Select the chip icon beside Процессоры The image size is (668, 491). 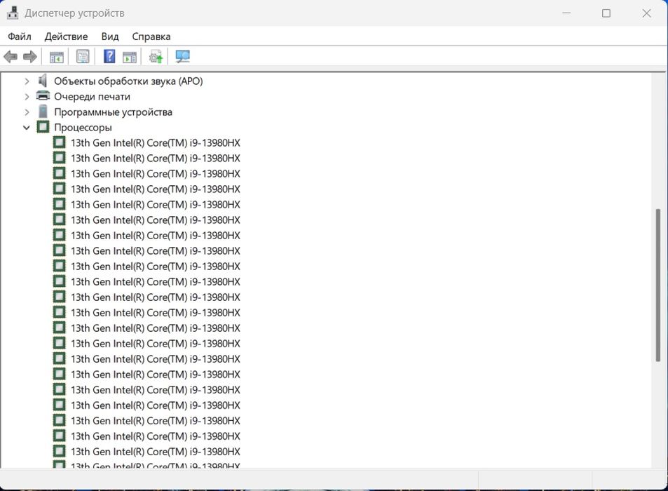click(43, 127)
